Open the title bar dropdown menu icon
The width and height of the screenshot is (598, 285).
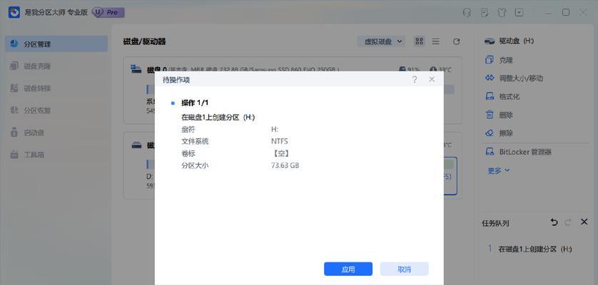pos(519,13)
